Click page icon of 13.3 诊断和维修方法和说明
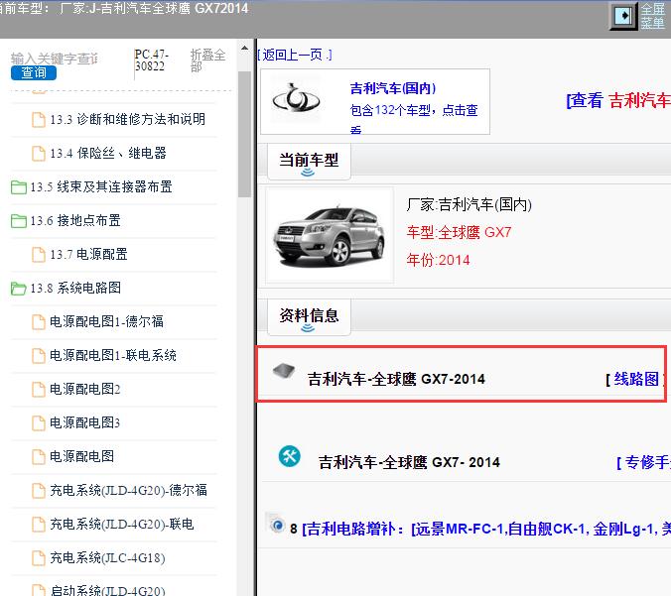Viewport: 671px width, 596px height. coord(39,119)
